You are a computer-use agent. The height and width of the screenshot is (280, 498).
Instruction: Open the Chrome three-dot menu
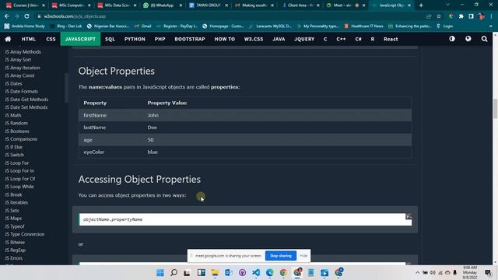point(491,16)
